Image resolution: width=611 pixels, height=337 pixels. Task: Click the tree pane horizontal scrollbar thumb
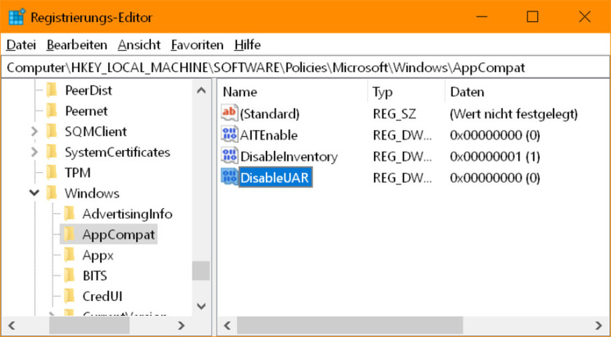[x=89, y=325]
